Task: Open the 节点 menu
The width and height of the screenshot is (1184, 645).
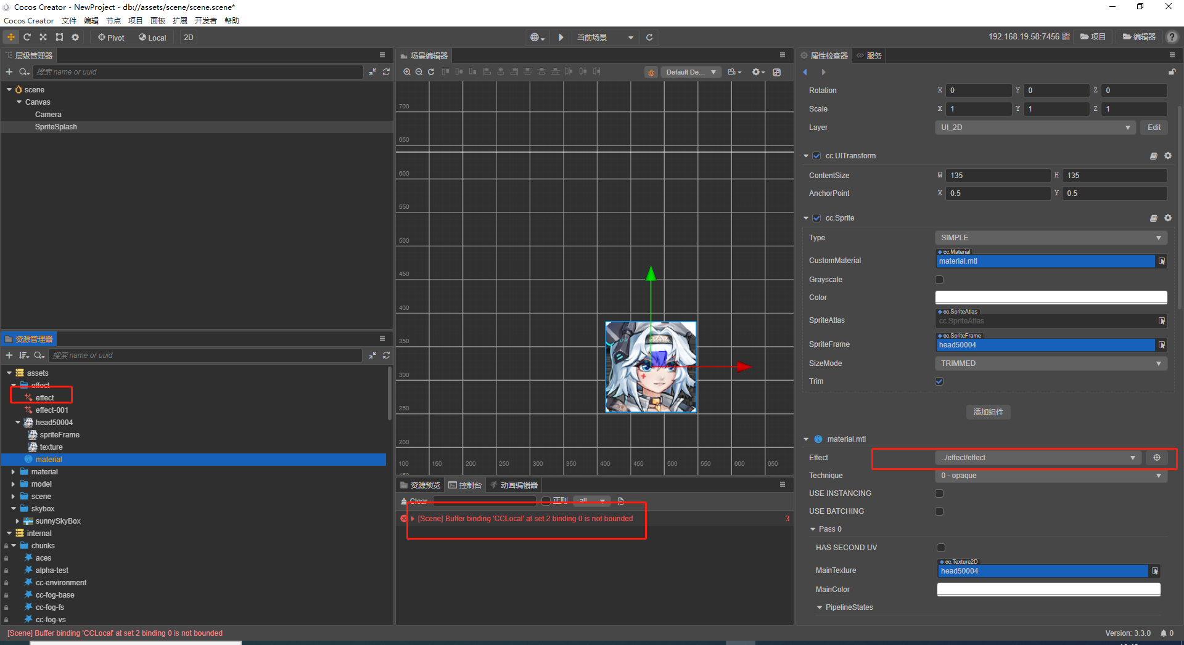Action: (113, 21)
